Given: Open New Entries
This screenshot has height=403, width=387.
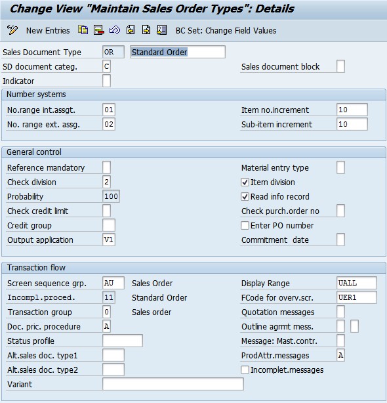Looking at the screenshot, I should coord(48,31).
